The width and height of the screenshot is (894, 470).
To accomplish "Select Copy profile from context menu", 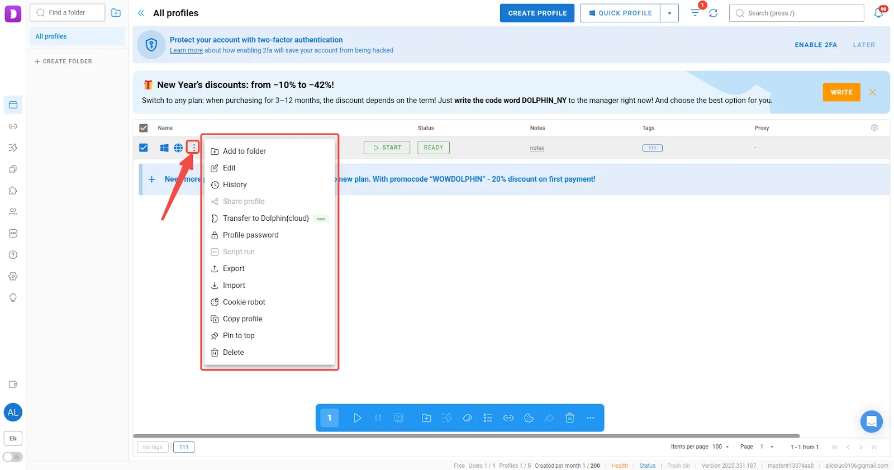I will [x=242, y=319].
